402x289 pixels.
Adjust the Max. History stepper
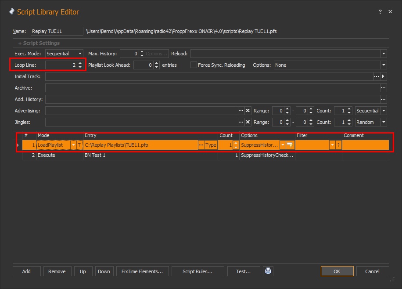click(x=142, y=54)
